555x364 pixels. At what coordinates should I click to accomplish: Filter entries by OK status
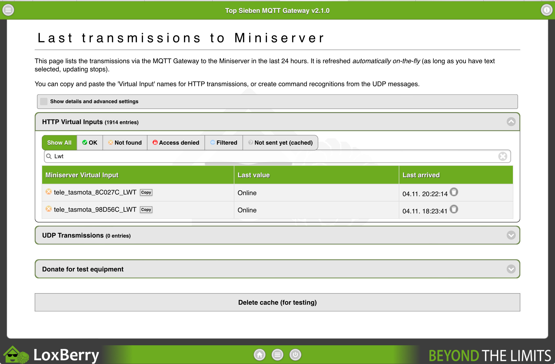pos(90,143)
